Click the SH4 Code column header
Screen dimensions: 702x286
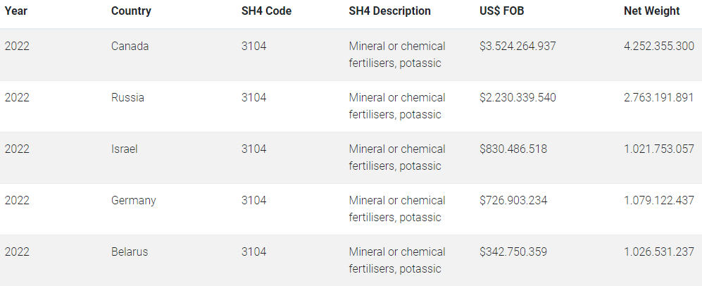click(x=266, y=11)
